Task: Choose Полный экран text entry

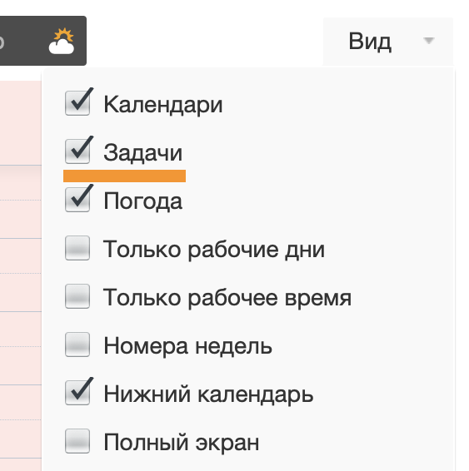Action: [182, 443]
